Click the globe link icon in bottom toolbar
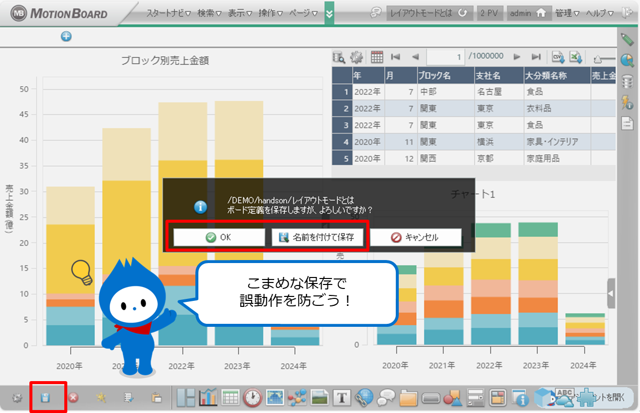The image size is (640, 413). tap(364, 398)
